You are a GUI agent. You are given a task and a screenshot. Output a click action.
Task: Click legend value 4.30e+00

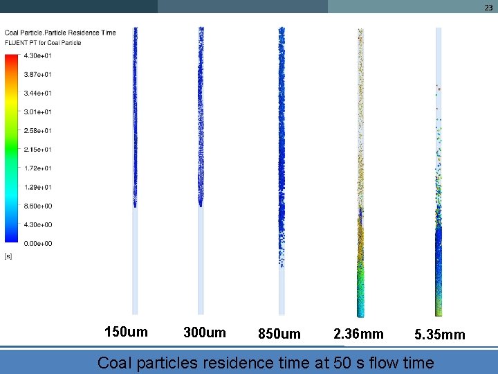[x=38, y=225]
